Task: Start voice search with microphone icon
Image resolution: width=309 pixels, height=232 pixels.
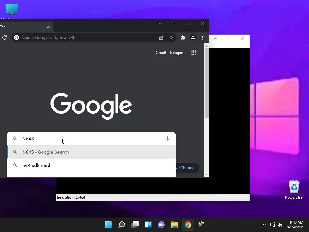Action: click(x=167, y=139)
